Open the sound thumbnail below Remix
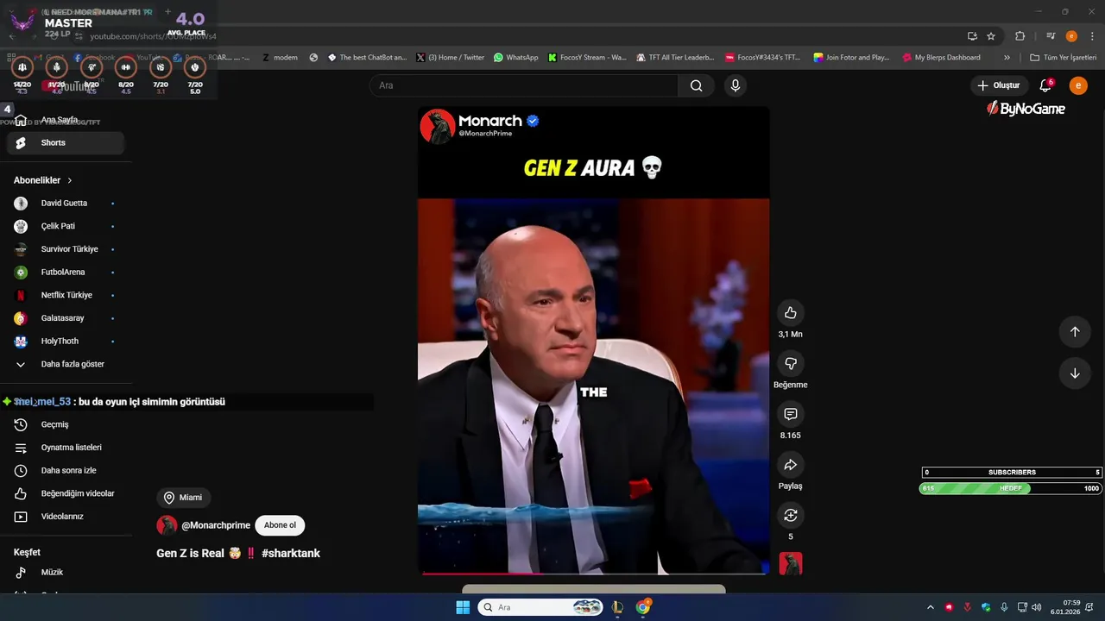 point(791,564)
